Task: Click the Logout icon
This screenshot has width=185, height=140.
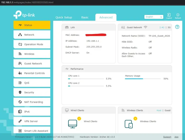Action: click(x=169, y=15)
